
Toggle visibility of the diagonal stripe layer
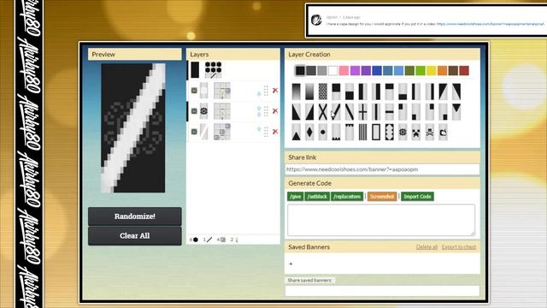tap(194, 132)
